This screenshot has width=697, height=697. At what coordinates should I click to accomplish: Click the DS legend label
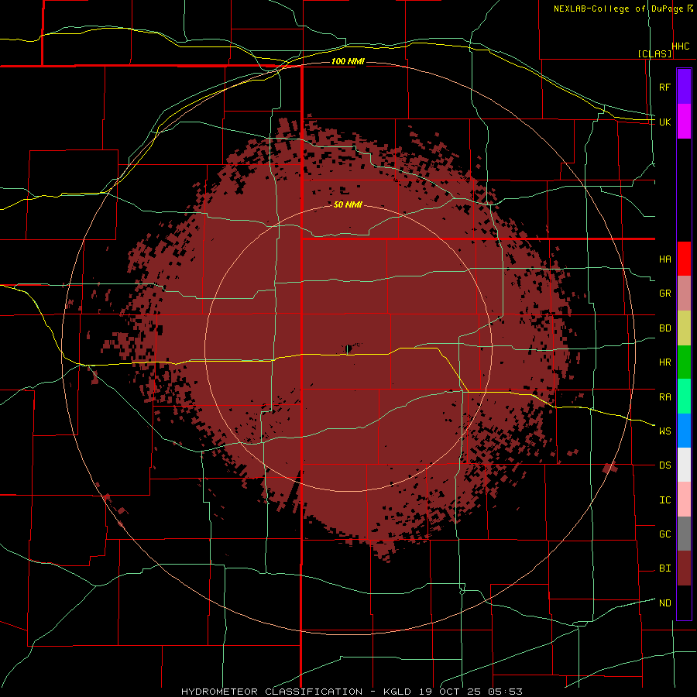[664, 465]
